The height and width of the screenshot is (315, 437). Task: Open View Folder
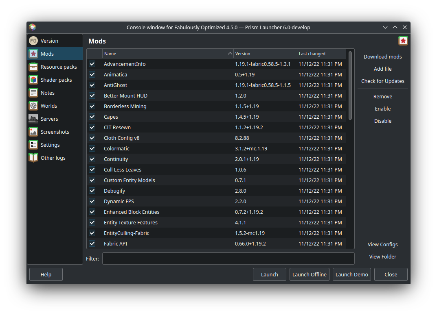tap(383, 256)
